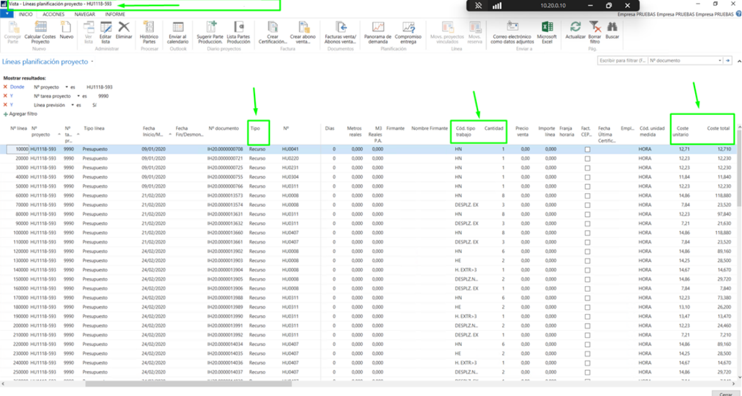The image size is (742, 396).
Task: Export the list to Microsoft Excel
Action: [546, 32]
